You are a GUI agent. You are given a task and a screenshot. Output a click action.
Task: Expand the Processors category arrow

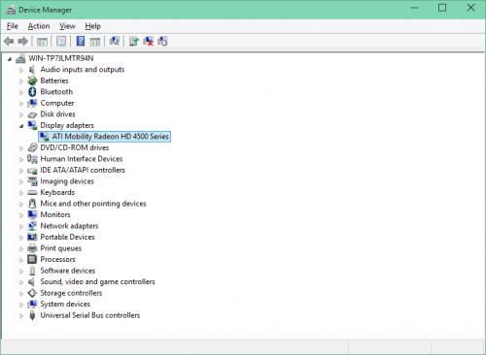tap(21, 260)
